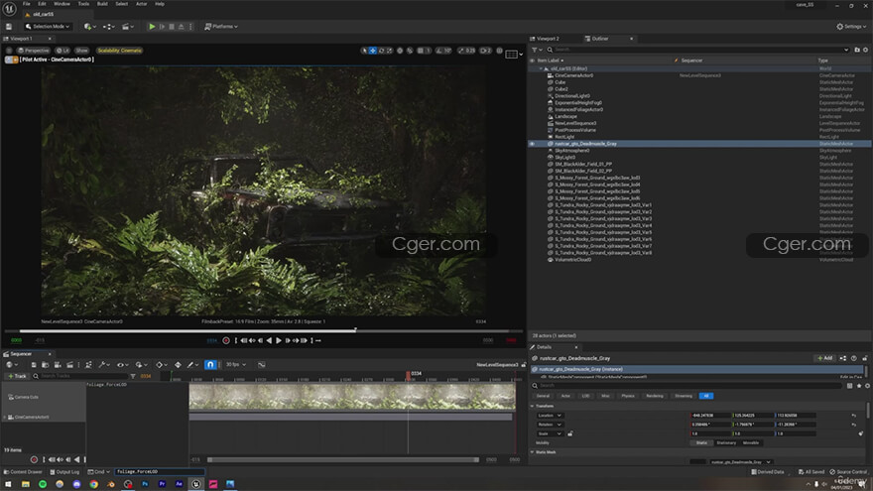This screenshot has width=873, height=491.
Task: Eject from the piloted CineCameraActor0 icon
Action: [x=15, y=60]
